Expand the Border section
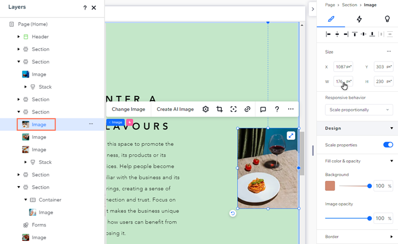This screenshot has width=398, height=244. tap(392, 237)
